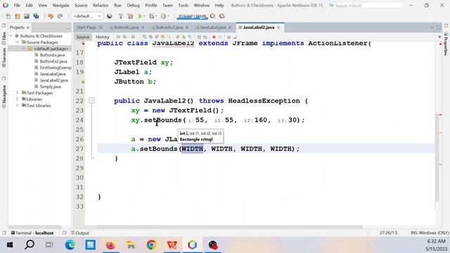Click the Profile Project clock icon
This screenshot has height=253, width=450.
click(x=164, y=16)
